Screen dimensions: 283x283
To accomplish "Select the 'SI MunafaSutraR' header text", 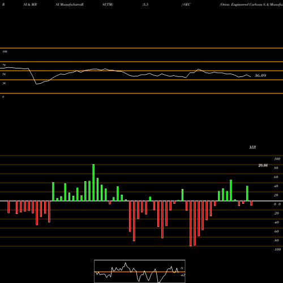I will coord(70,5).
